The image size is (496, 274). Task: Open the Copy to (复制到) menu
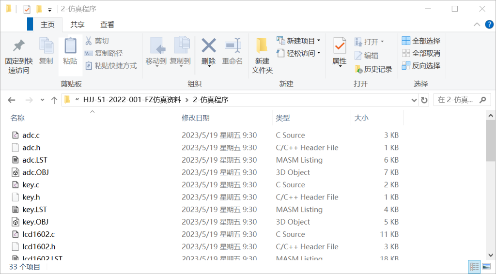(180, 52)
